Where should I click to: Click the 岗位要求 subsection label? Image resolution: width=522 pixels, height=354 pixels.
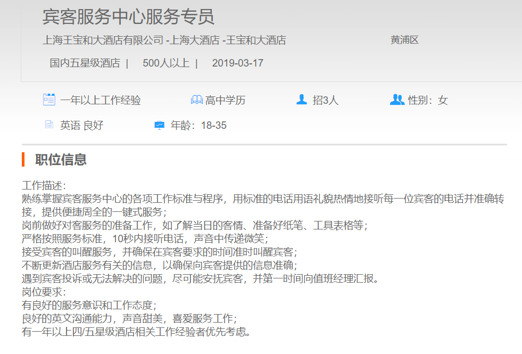coord(43,292)
